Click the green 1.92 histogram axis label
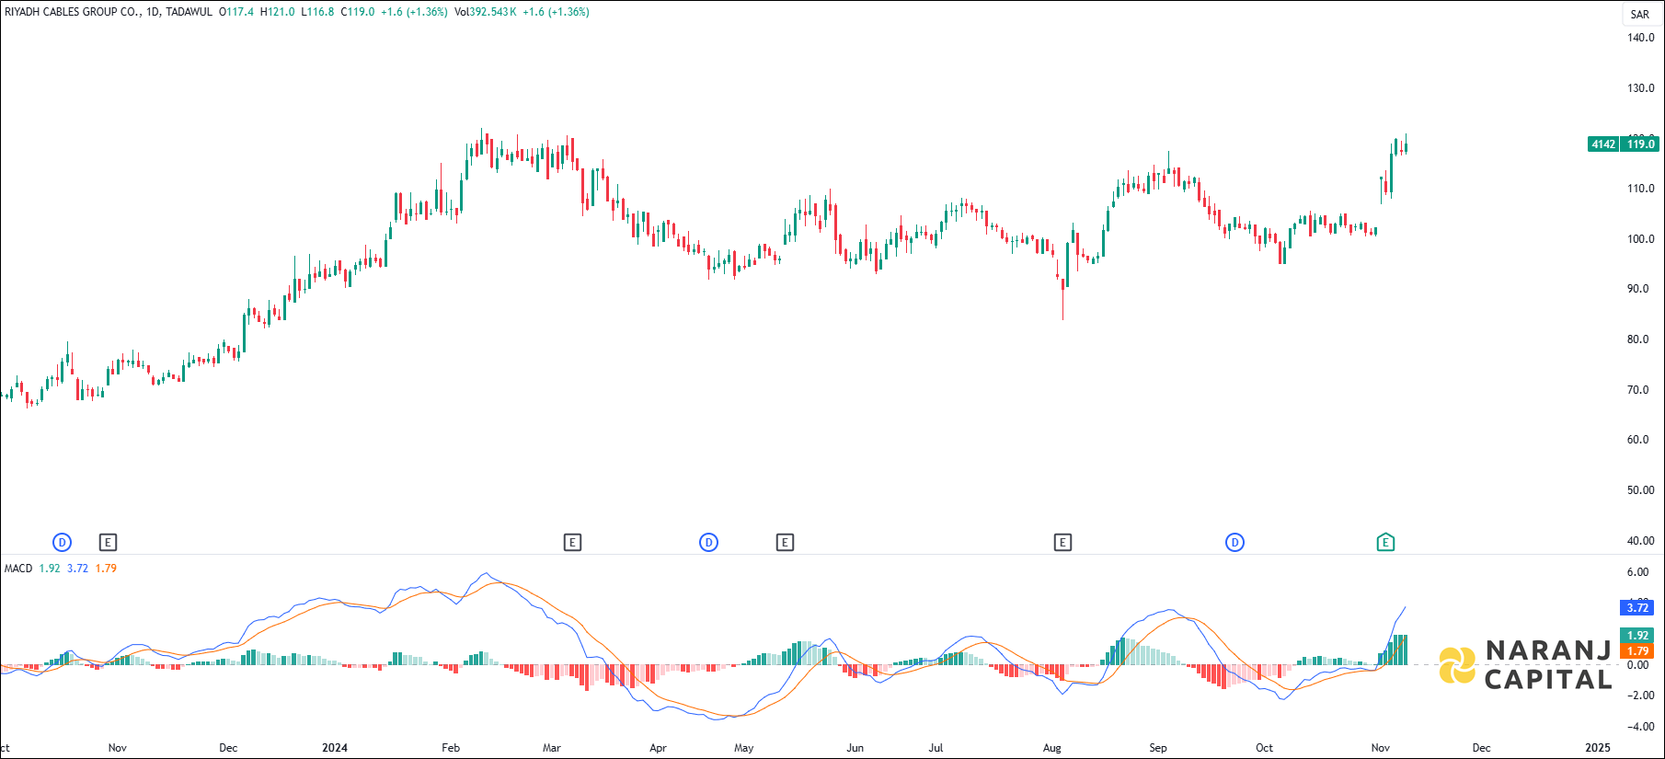Screen dimensions: 1665x759 click(x=1637, y=636)
